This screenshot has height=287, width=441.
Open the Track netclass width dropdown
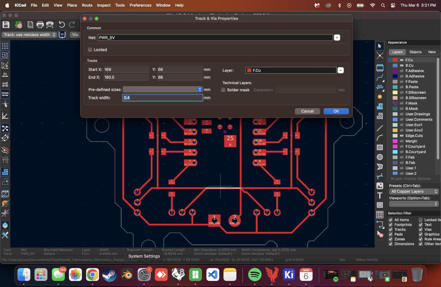point(30,34)
